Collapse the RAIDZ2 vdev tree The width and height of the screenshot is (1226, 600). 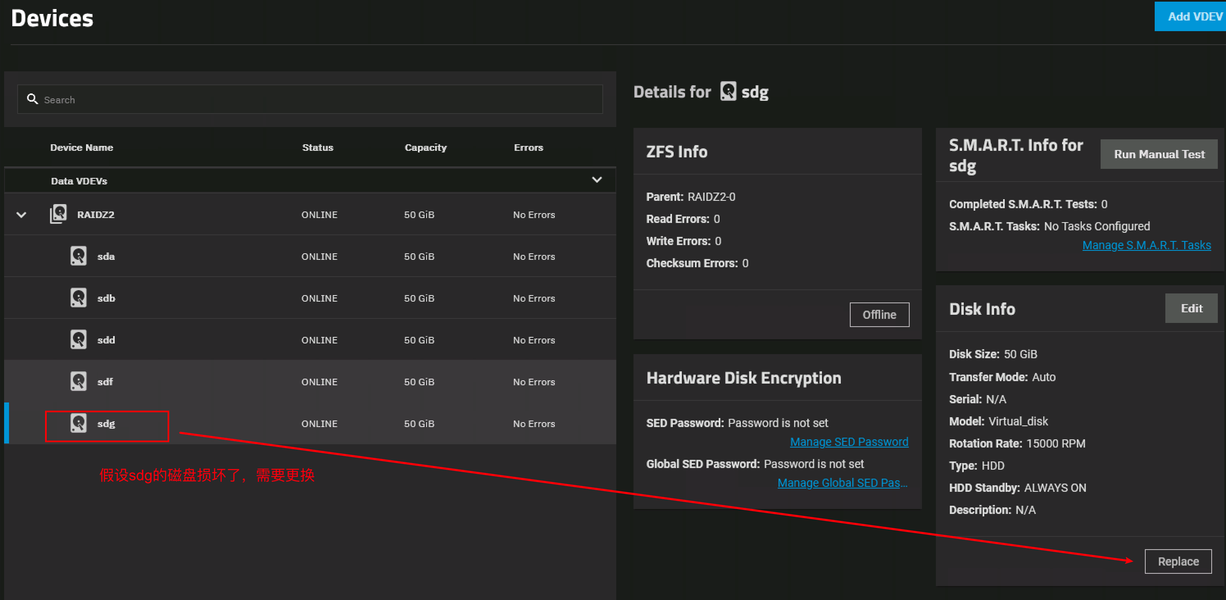click(21, 215)
